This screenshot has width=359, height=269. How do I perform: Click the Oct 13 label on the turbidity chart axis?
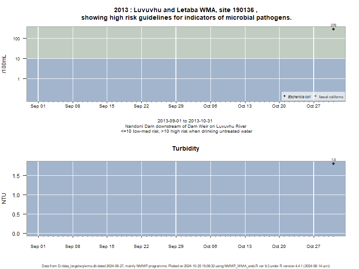click(x=245, y=246)
